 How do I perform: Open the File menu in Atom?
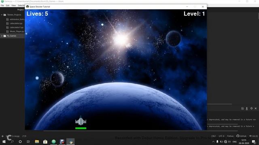pyautogui.click(x=2, y=5)
